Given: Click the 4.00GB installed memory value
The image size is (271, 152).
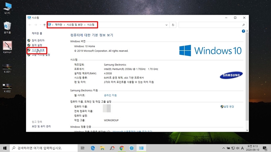Looking at the screenshot, I should click(108, 73).
